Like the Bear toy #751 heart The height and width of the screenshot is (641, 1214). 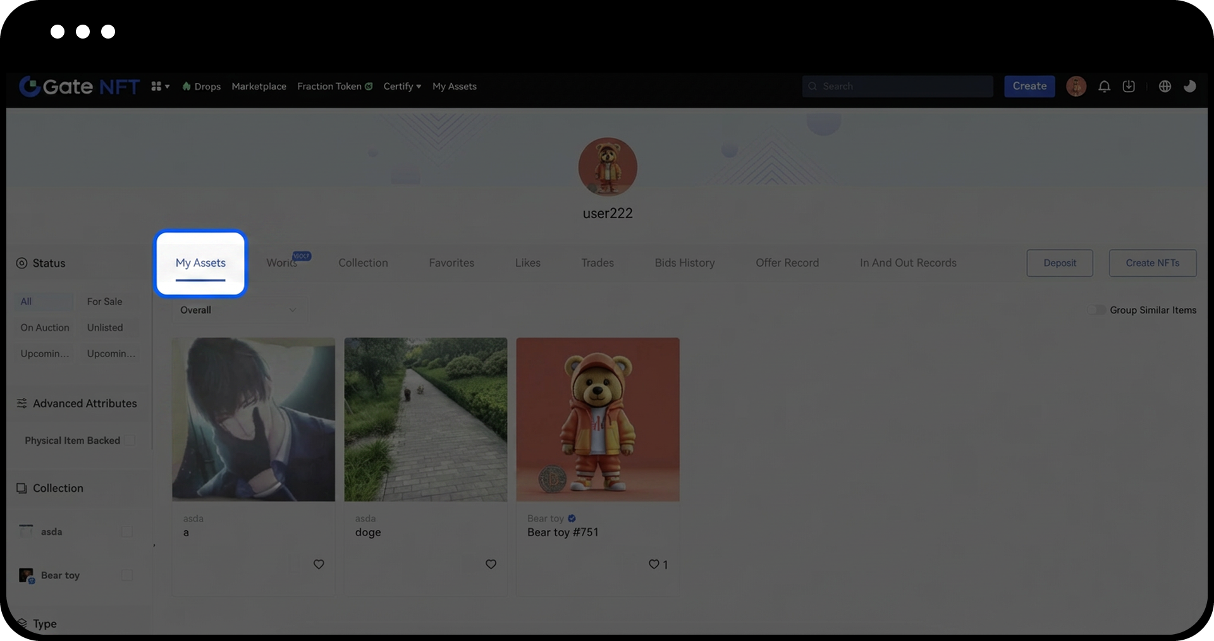coord(654,565)
